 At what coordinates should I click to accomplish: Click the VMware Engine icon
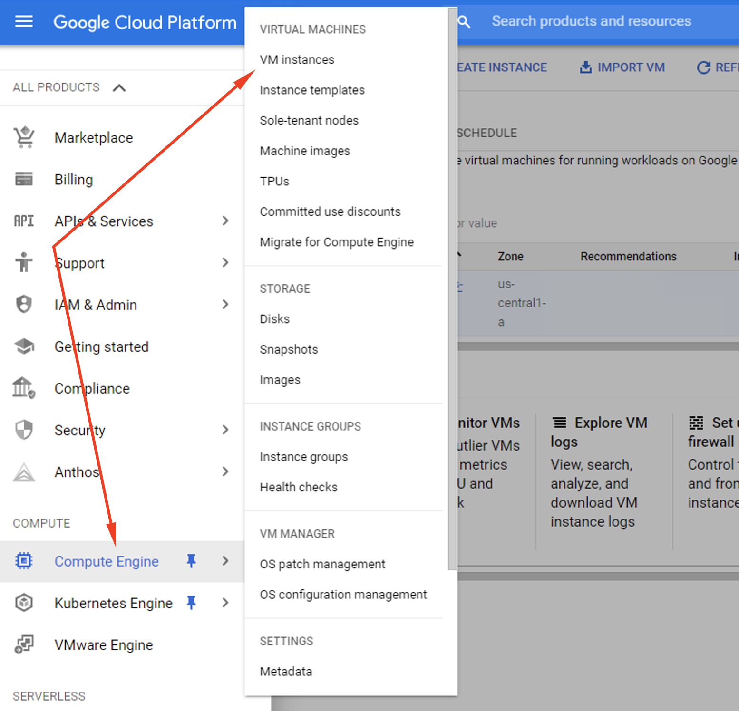[24, 644]
